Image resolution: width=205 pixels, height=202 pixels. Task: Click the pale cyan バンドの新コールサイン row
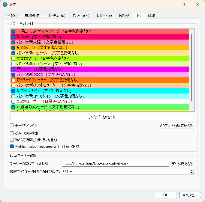(x=100, y=96)
